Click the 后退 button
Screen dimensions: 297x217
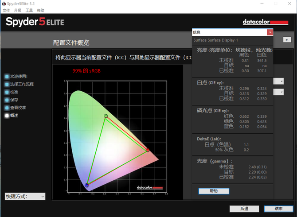point(244,209)
